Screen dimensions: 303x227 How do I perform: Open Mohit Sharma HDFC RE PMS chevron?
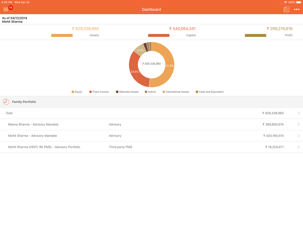point(298,147)
